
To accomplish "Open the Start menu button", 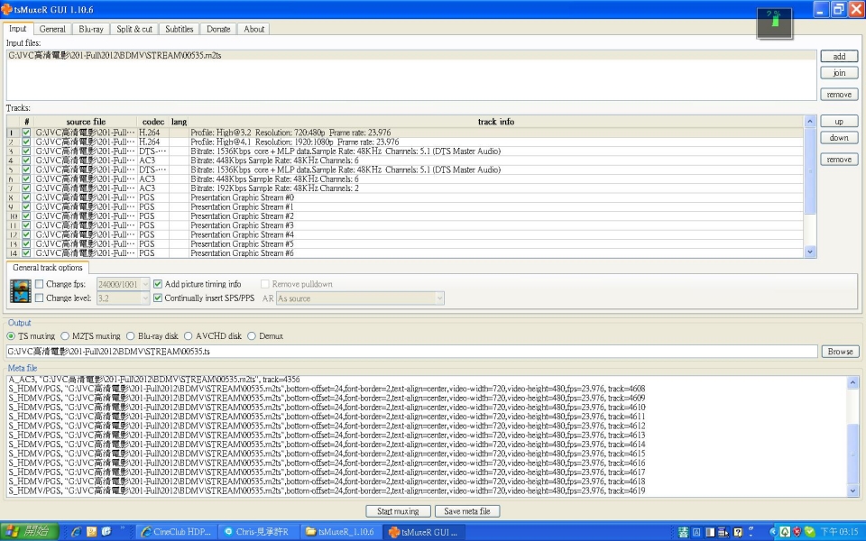I will pyautogui.click(x=29, y=532).
